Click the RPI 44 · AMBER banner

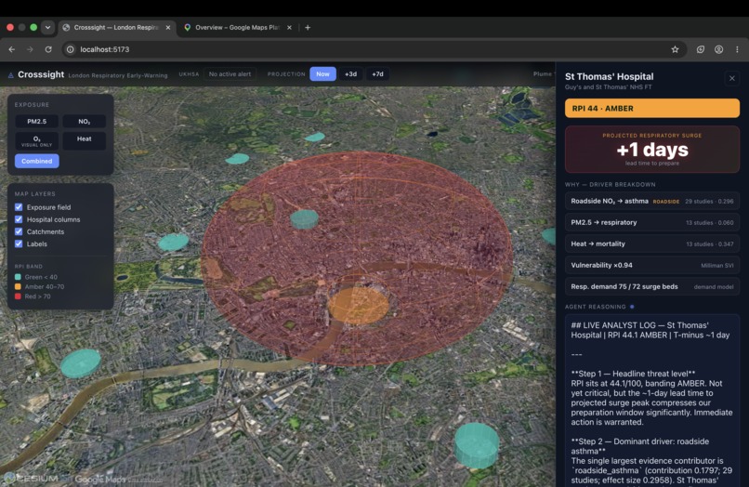tap(652, 109)
